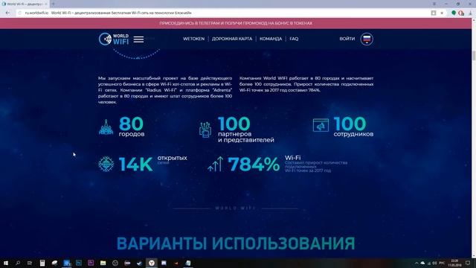The image size is (476, 268).
Task: Open the WETOKEN menu item
Action: (193, 39)
